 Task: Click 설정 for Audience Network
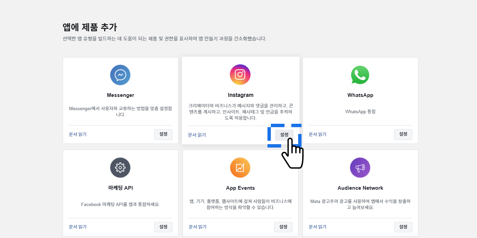[x=403, y=227]
